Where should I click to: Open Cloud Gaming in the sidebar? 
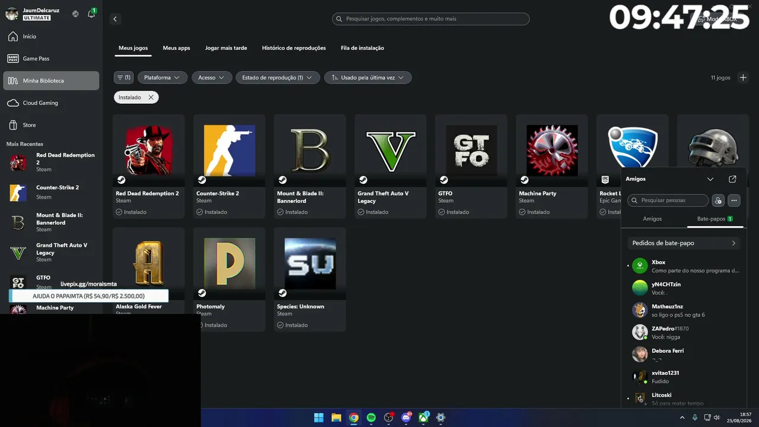(x=51, y=103)
